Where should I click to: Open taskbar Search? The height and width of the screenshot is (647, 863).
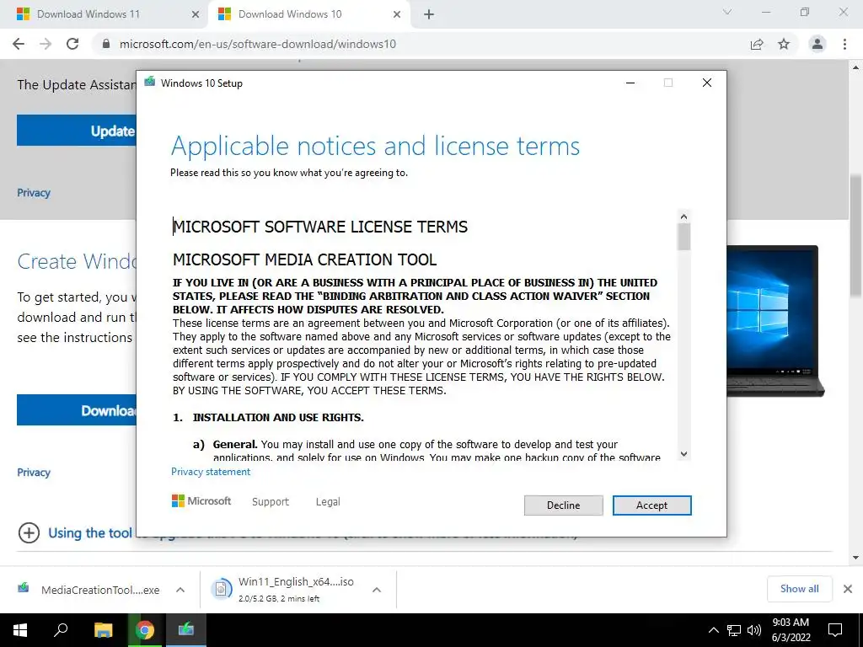coord(61,630)
